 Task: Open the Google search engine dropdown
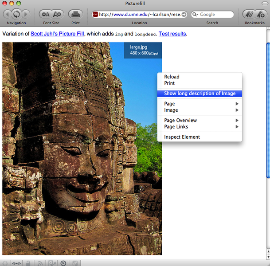tap(196, 15)
